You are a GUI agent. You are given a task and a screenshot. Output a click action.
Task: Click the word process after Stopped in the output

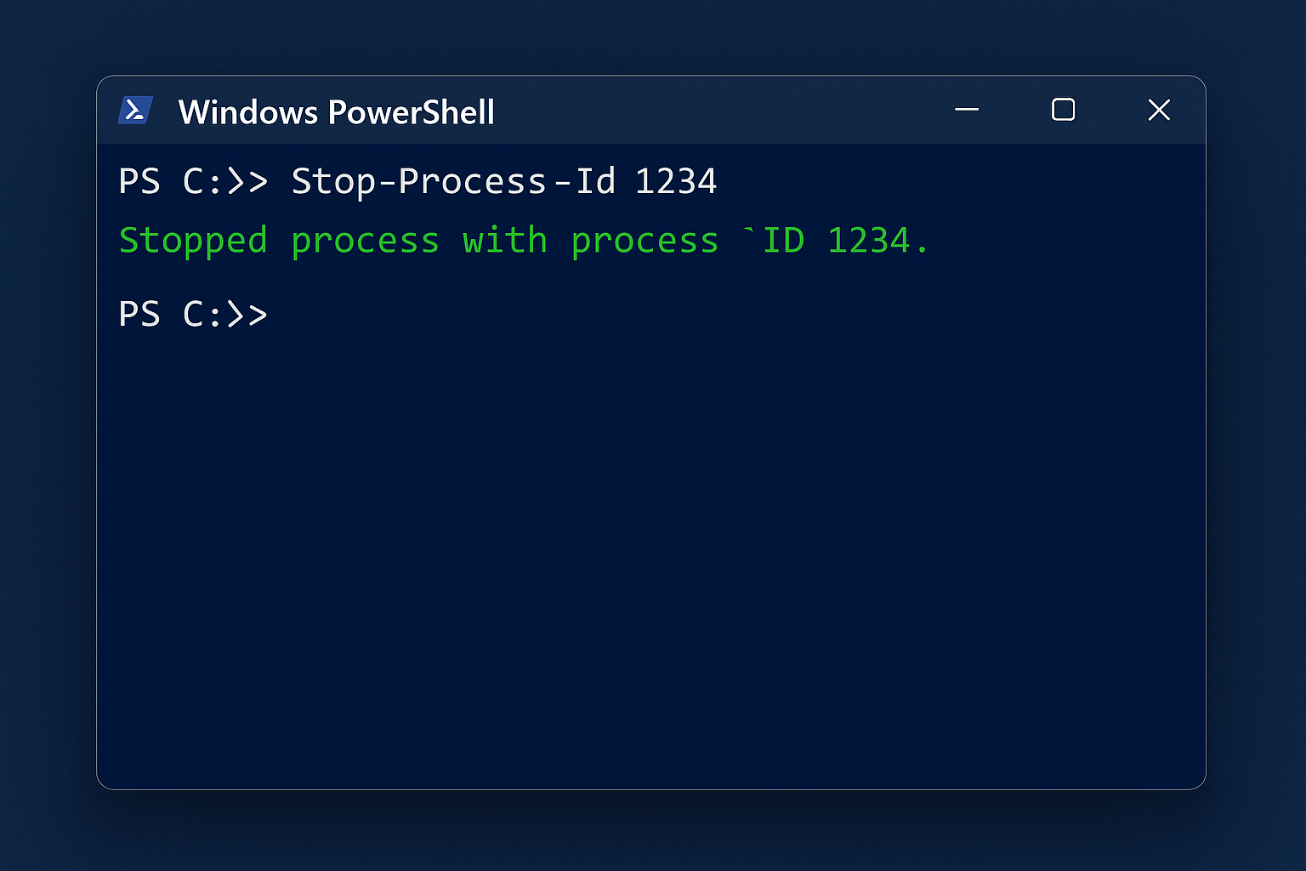366,240
